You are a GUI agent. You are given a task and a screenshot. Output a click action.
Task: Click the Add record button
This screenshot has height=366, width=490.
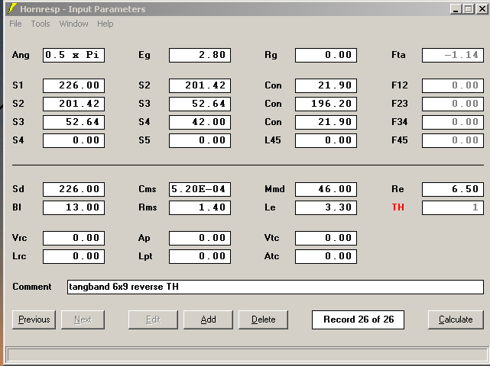(208, 319)
